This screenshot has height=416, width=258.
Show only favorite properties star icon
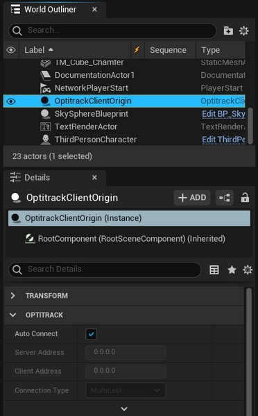point(232,270)
